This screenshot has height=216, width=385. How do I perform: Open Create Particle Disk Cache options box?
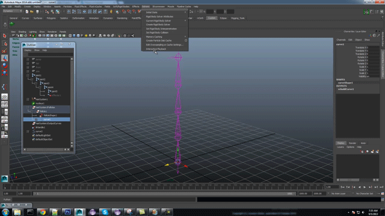[186, 41]
